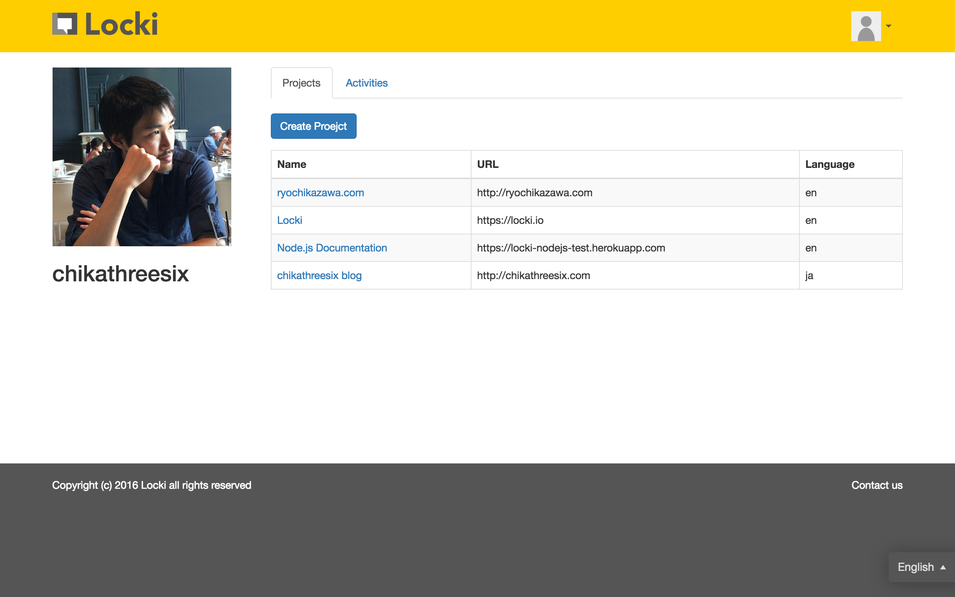The image size is (955, 597).
Task: Open chikathreesix blog project
Action: (319, 276)
